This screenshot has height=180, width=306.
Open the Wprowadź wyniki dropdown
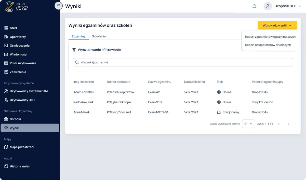coord(277,25)
